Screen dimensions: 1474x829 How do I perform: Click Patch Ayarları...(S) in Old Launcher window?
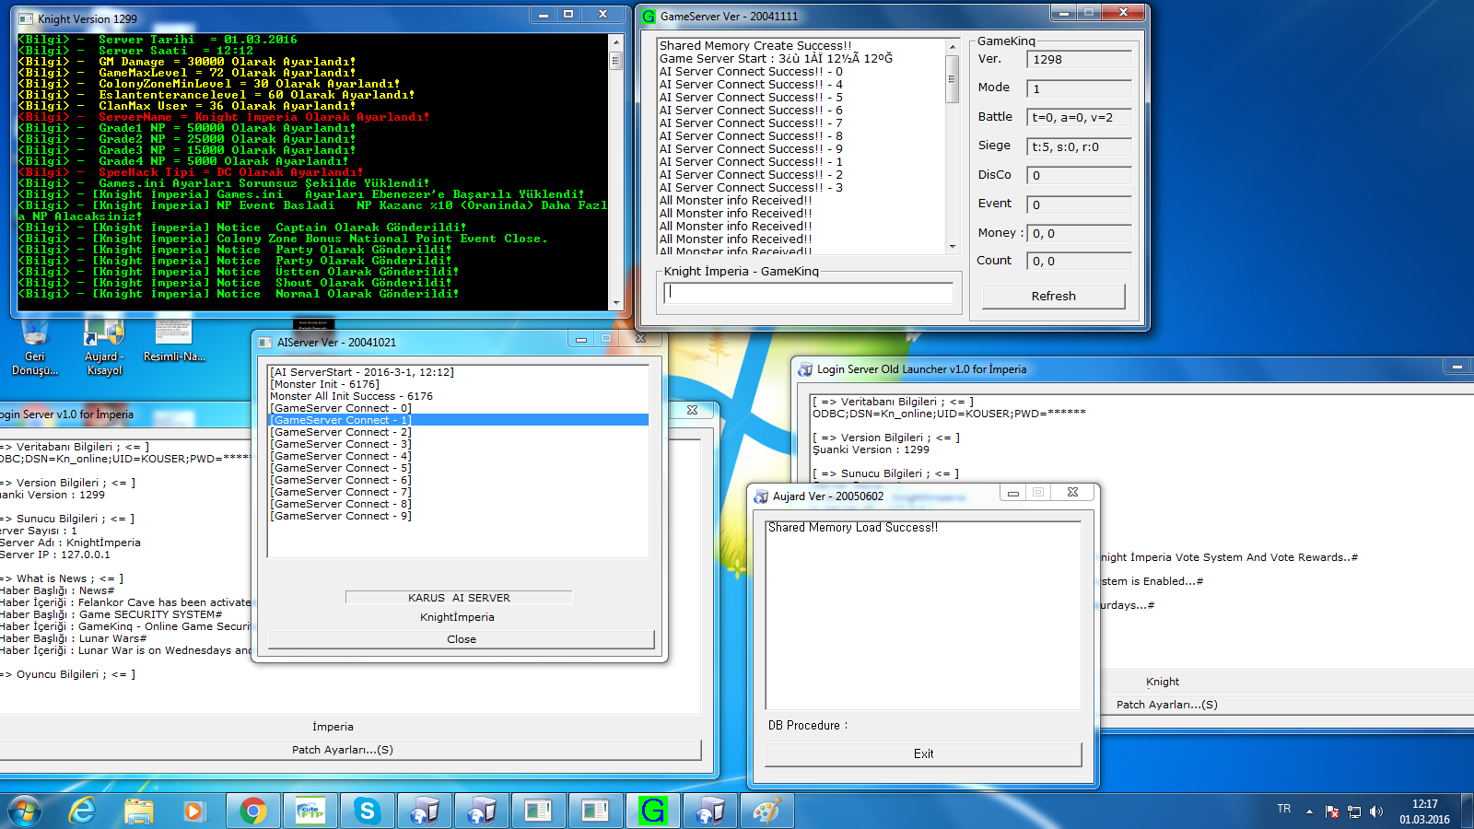click(x=1167, y=705)
